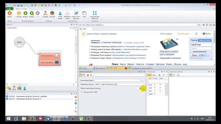Select the result row in variables table
The image size is (221, 124).
(157, 94)
